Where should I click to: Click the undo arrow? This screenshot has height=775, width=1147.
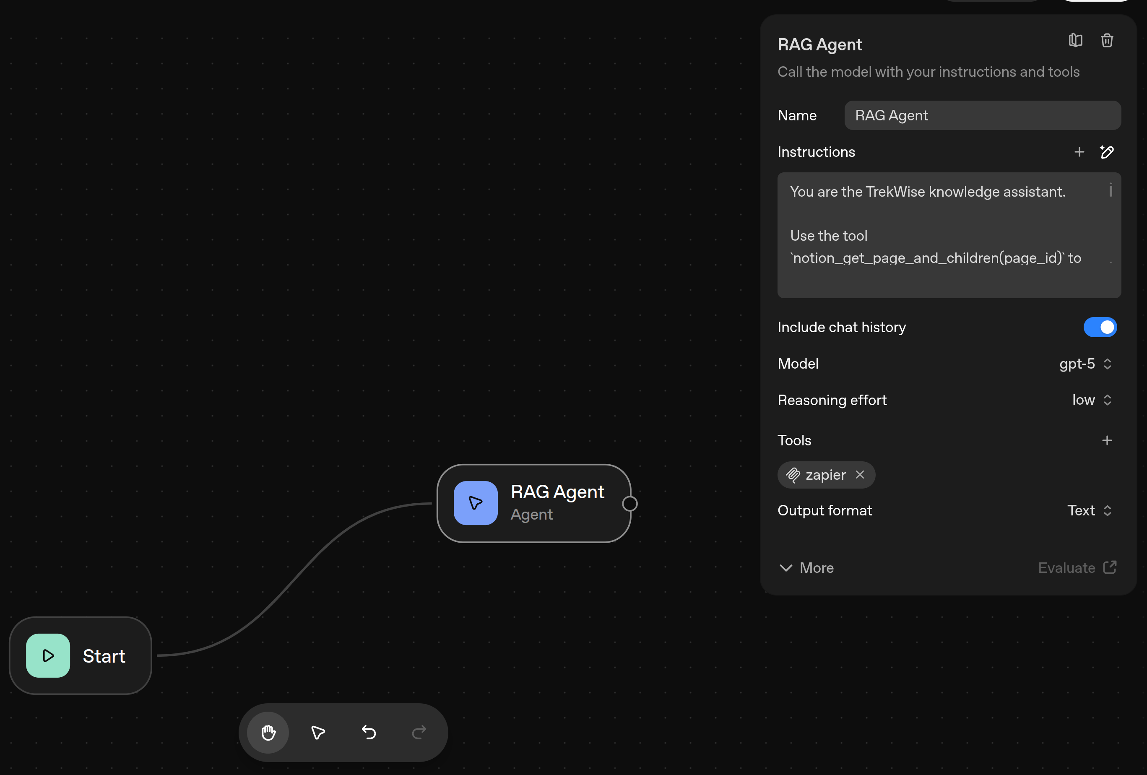[368, 733]
